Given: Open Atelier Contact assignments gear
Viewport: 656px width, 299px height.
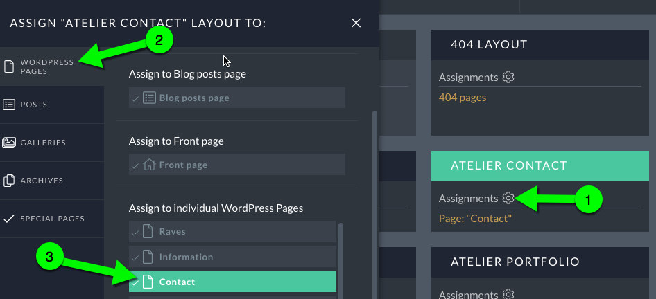Looking at the screenshot, I should pos(508,198).
